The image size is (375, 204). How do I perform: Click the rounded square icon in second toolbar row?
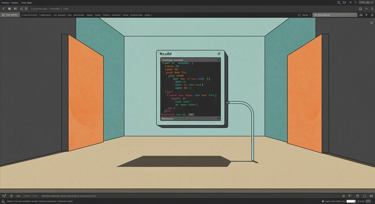point(360,9)
